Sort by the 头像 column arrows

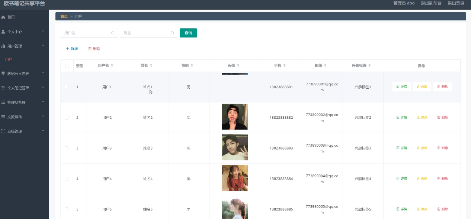pos(238,65)
